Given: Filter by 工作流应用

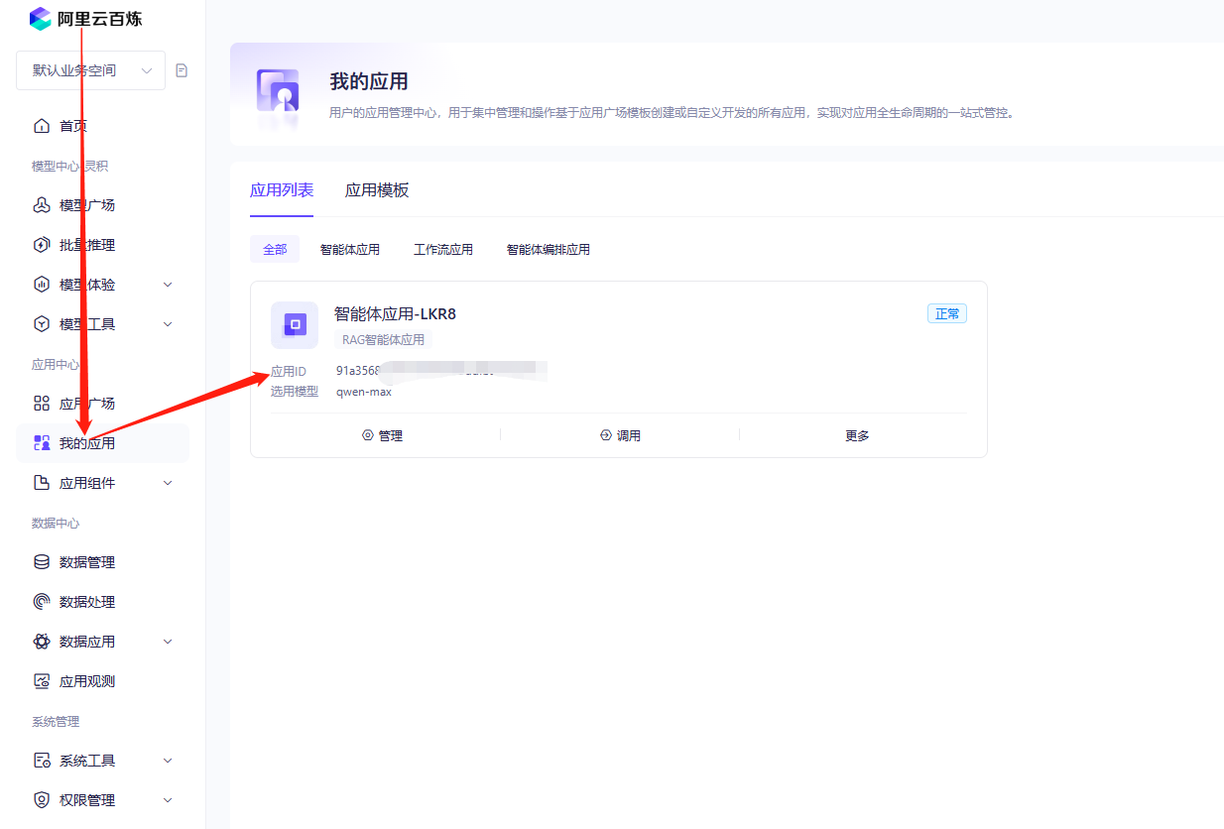Looking at the screenshot, I should coord(443,250).
